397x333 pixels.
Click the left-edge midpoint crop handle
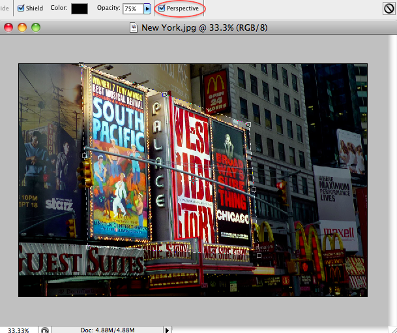(x=85, y=155)
